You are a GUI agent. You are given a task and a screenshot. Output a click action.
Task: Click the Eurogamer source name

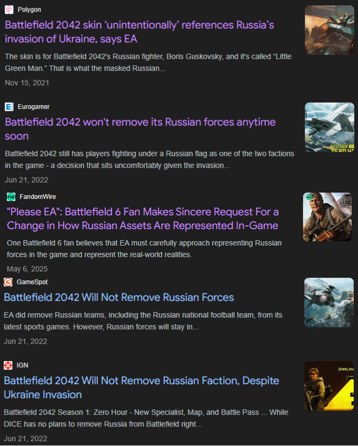pos(33,107)
